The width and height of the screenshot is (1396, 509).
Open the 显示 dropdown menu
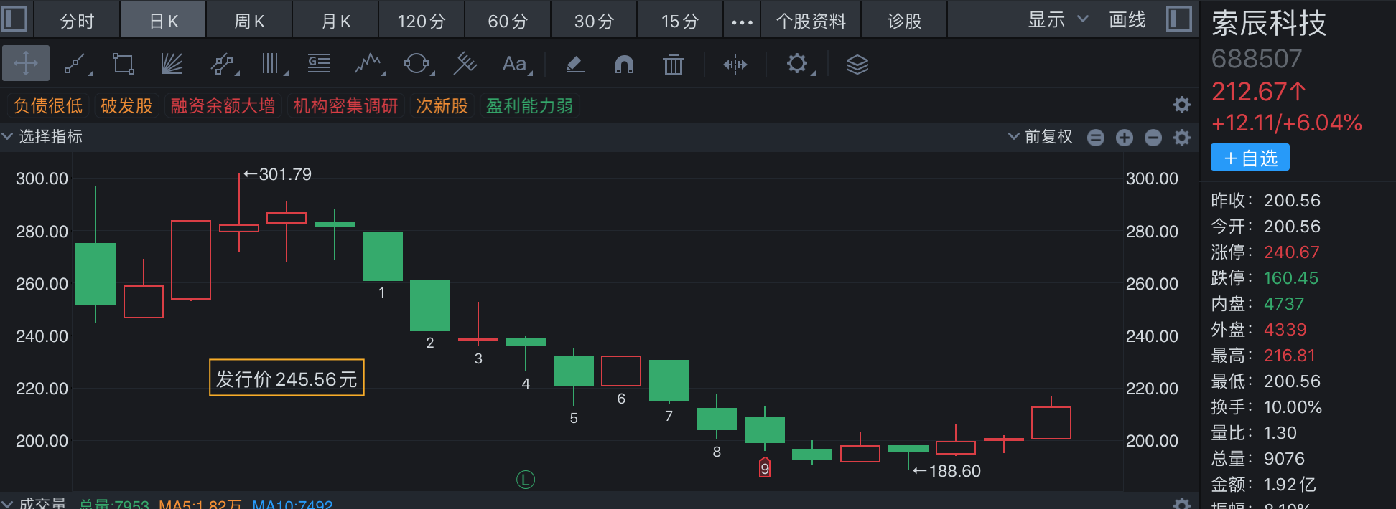coord(1057,19)
